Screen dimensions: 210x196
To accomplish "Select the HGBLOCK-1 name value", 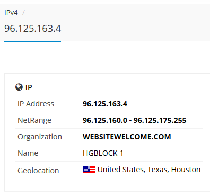I will point(103,153).
